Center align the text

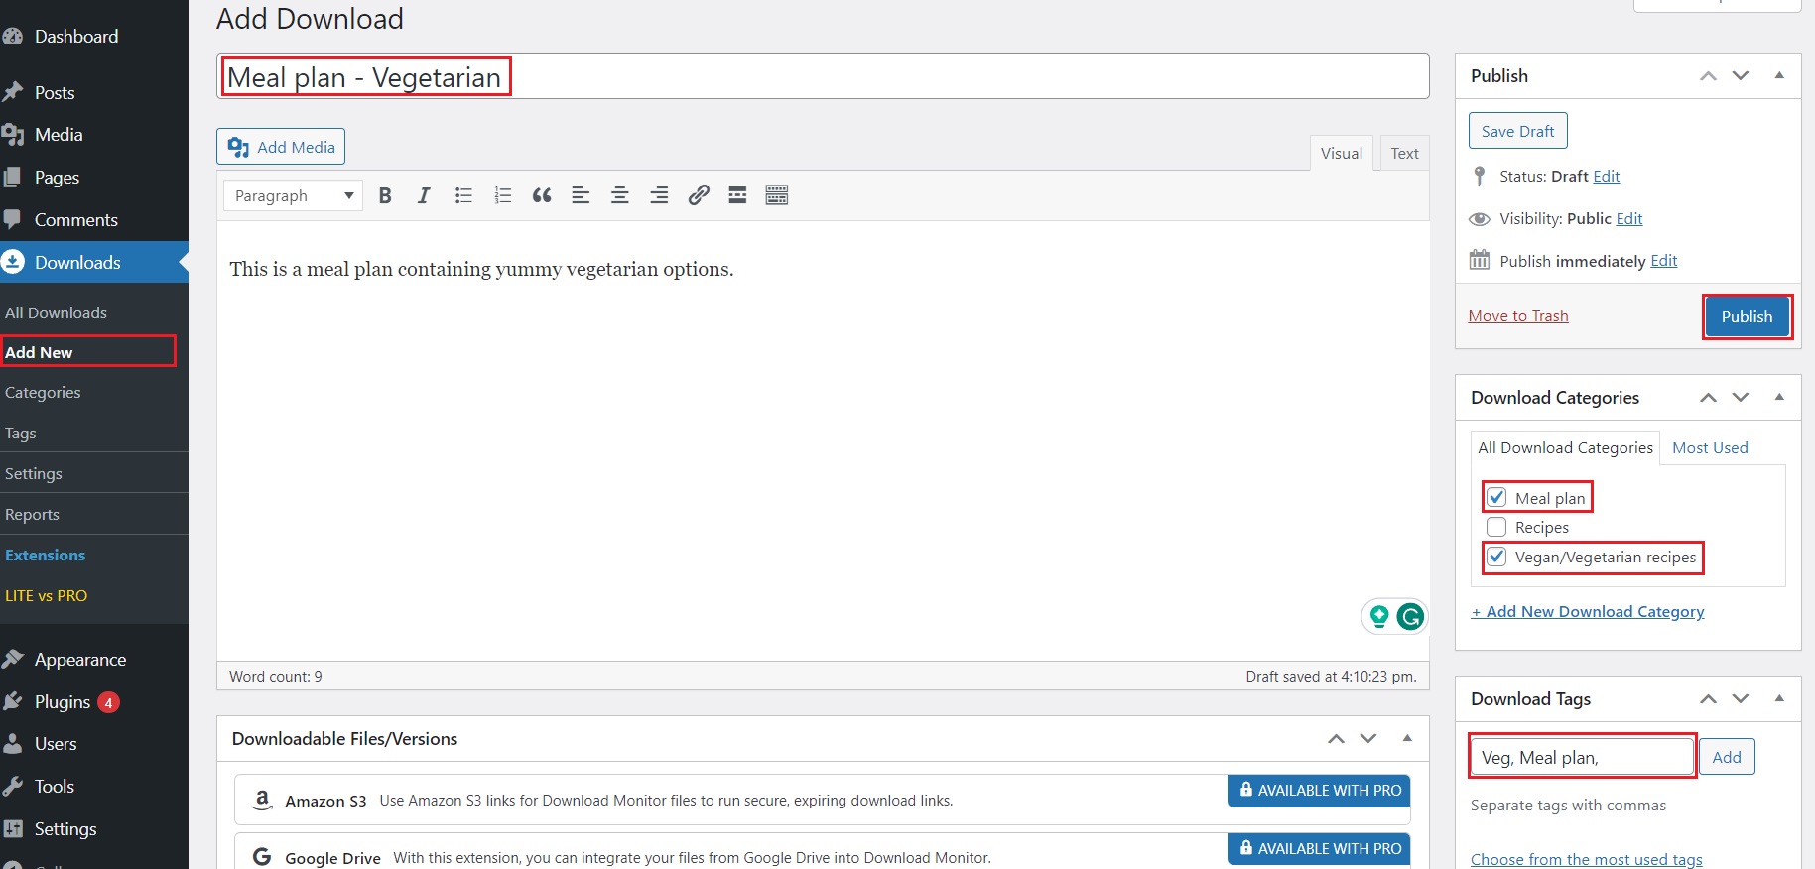click(x=620, y=195)
